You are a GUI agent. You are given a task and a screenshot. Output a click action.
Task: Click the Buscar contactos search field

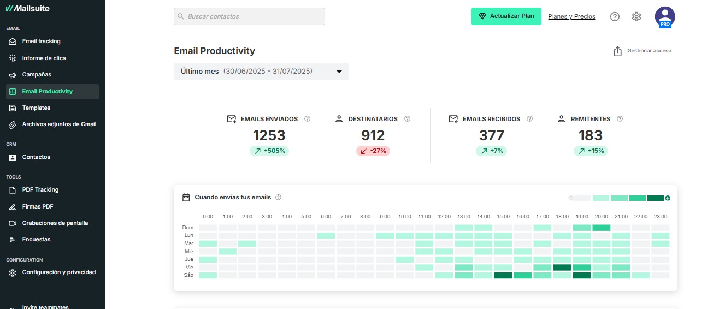tap(249, 16)
